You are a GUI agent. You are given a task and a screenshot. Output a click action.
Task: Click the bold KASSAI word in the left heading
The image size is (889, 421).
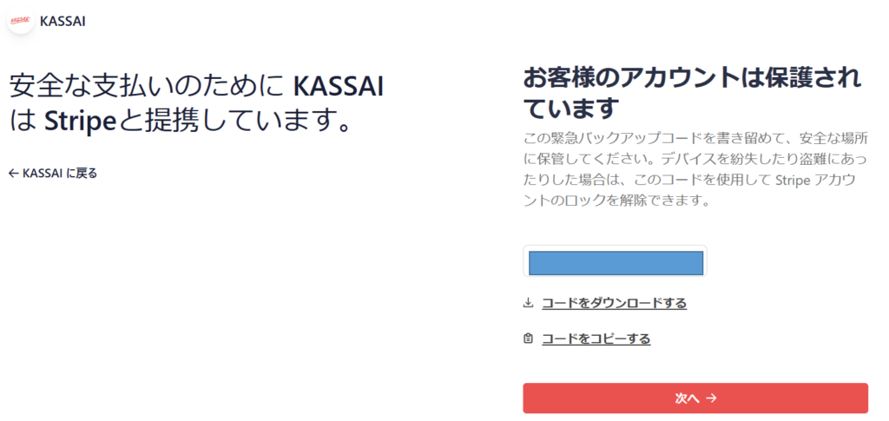[339, 88]
